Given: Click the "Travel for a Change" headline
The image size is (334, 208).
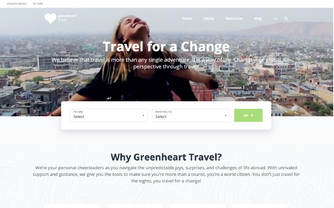Looking at the screenshot, I should pyautogui.click(x=166, y=47).
